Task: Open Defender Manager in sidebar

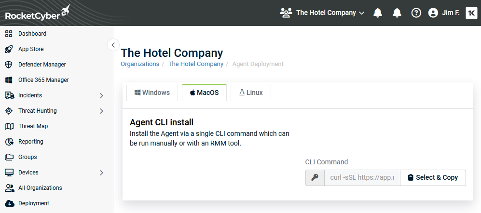Action: (x=42, y=65)
